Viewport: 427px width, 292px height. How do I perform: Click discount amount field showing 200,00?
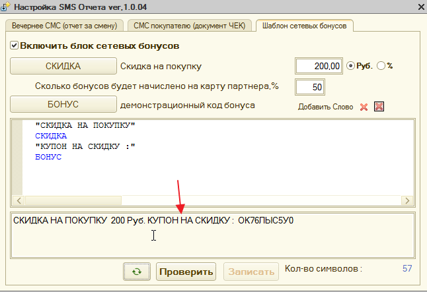pyautogui.click(x=319, y=66)
